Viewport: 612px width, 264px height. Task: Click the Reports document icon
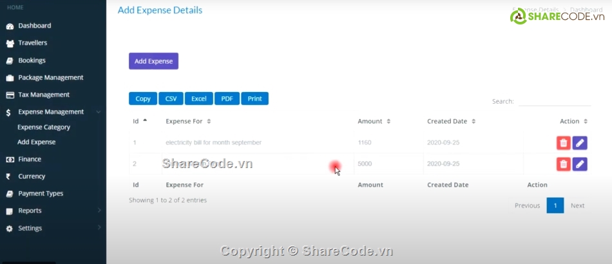pyautogui.click(x=10, y=211)
